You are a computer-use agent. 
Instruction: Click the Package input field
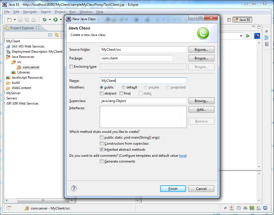point(136,58)
